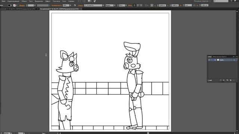This screenshot has height=134, width=239.
Task: Open the Справка menu
Action: coord(71,1)
